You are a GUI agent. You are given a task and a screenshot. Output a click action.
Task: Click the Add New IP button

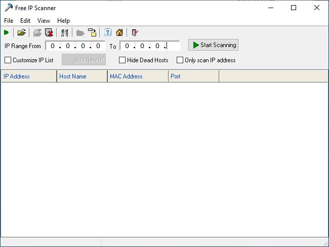(84, 60)
